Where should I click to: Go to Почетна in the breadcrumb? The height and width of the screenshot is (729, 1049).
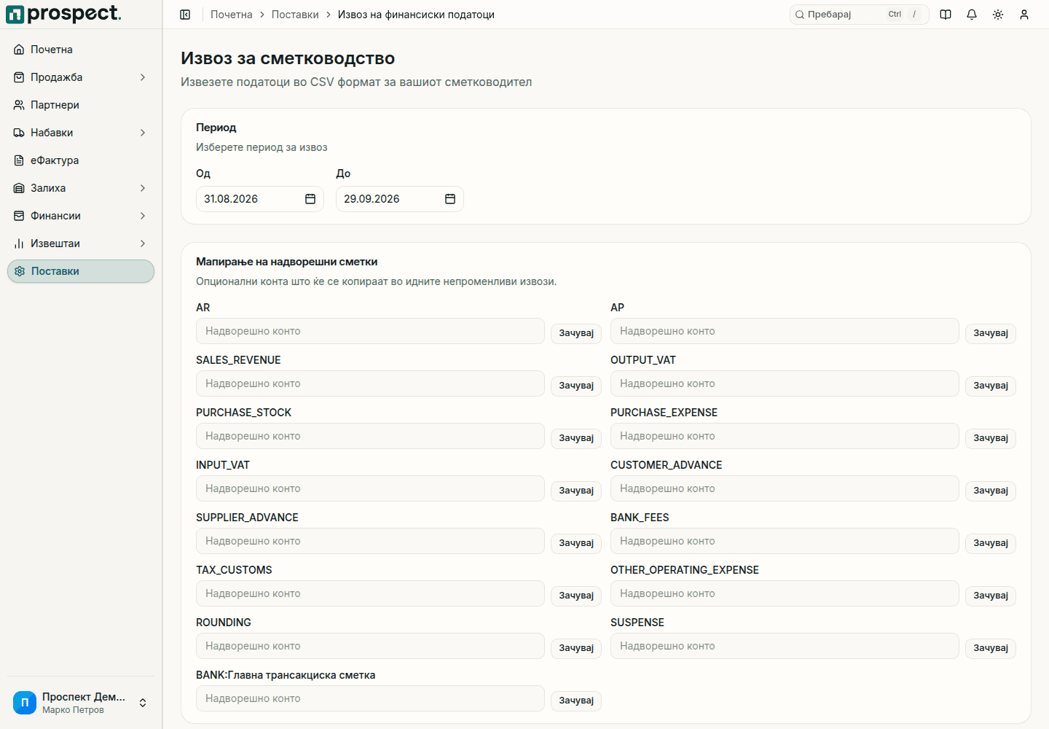[x=232, y=15]
